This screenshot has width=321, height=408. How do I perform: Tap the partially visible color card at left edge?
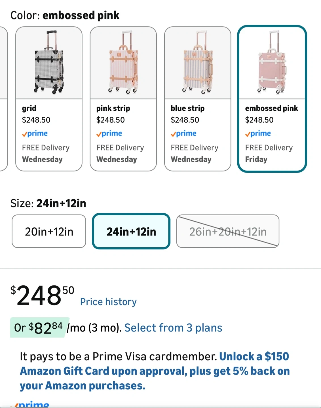coord(3,99)
